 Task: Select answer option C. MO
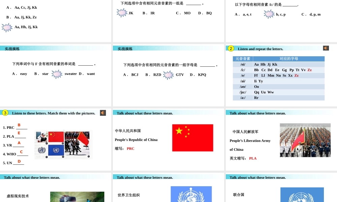pyautogui.click(x=183, y=13)
